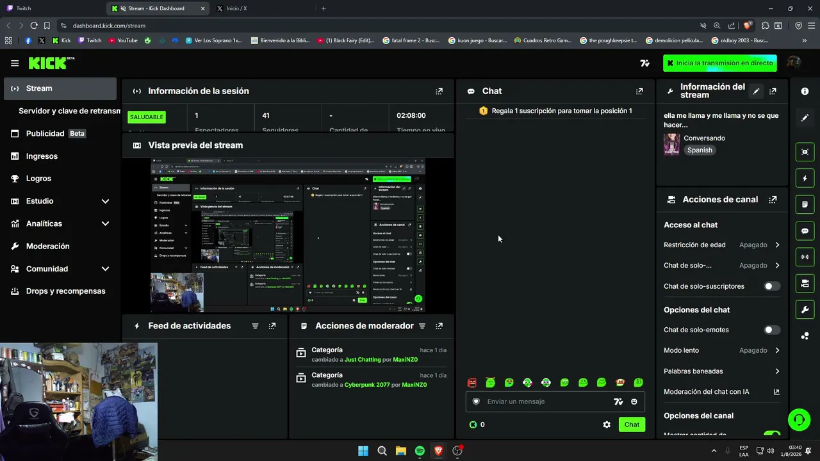This screenshot has width=820, height=461.
Task: Pop out the Información del stream panel
Action: click(773, 91)
